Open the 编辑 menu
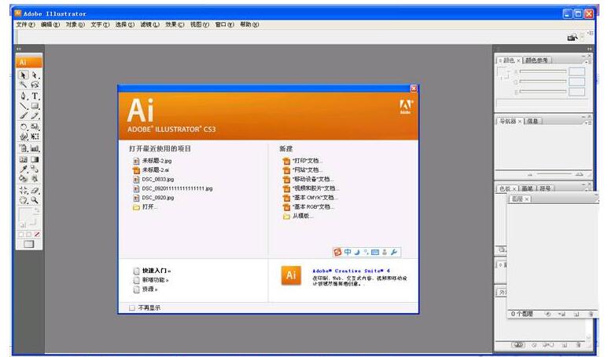This screenshot has height=357, width=608. (50, 24)
